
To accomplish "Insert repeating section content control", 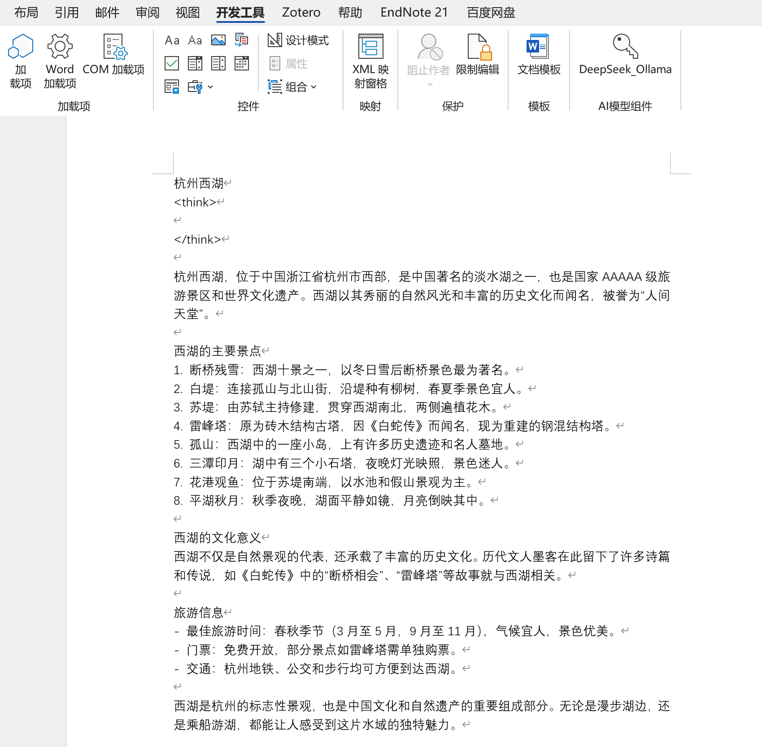I will [x=172, y=87].
